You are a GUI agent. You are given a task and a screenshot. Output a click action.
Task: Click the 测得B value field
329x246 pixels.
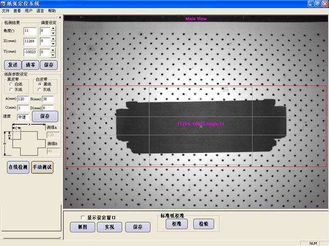54,151
